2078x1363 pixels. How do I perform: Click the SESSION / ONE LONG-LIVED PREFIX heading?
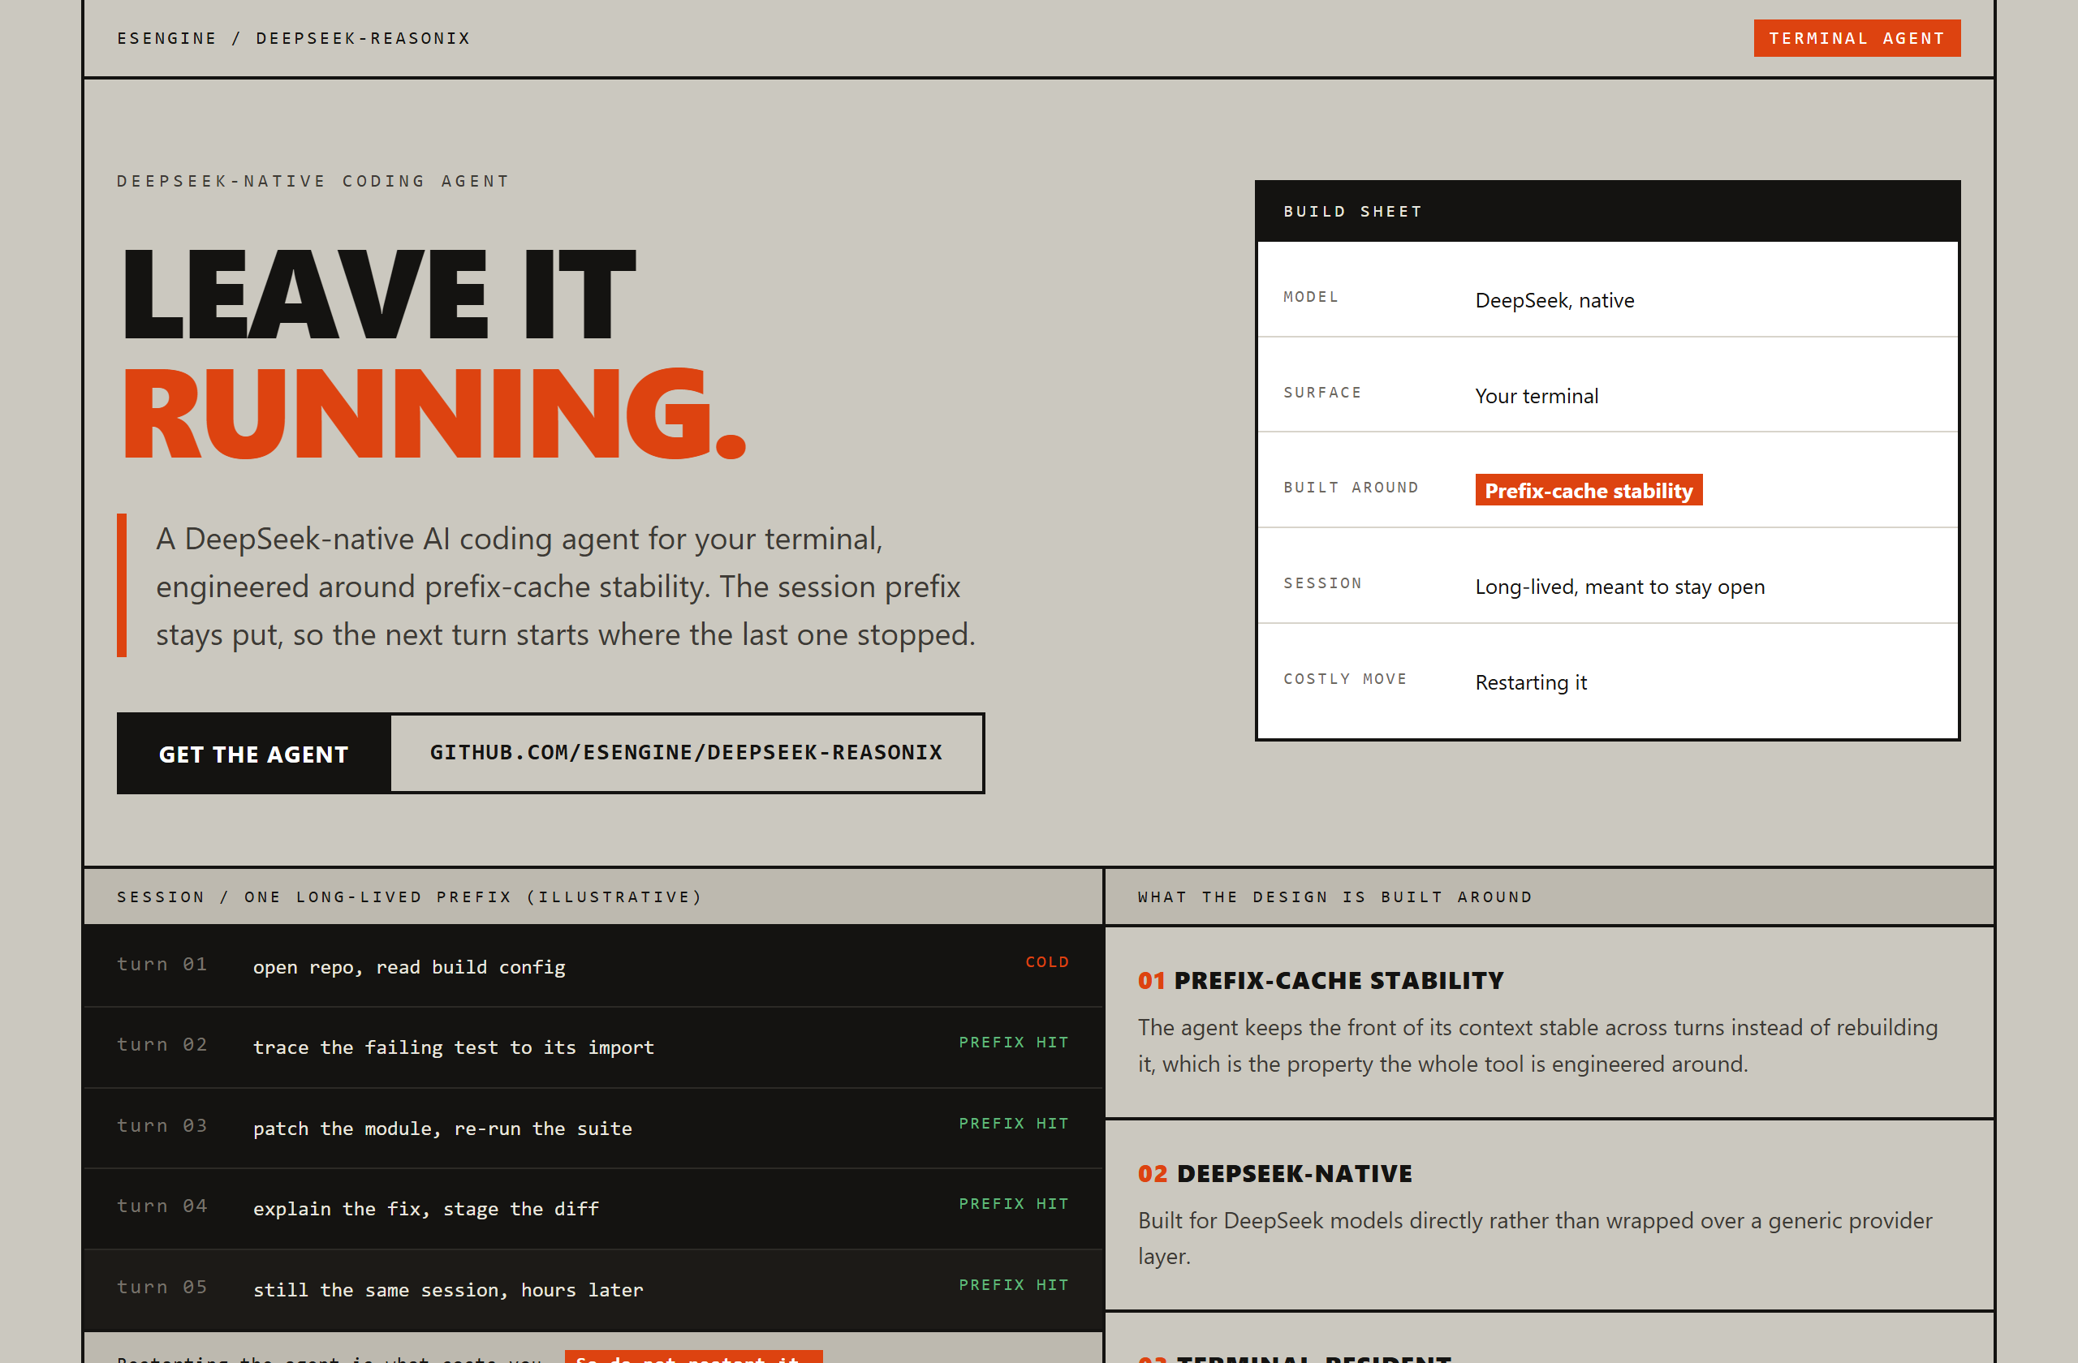[409, 896]
